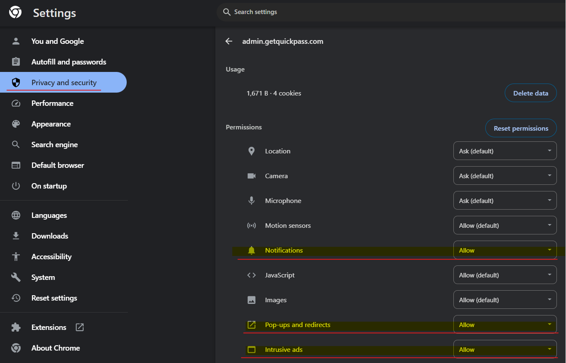Open the Microphone permission dropdown
Viewport: 566px width, 363px height.
coord(505,201)
